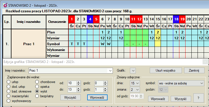Select wychowawczy leave type

9,101
